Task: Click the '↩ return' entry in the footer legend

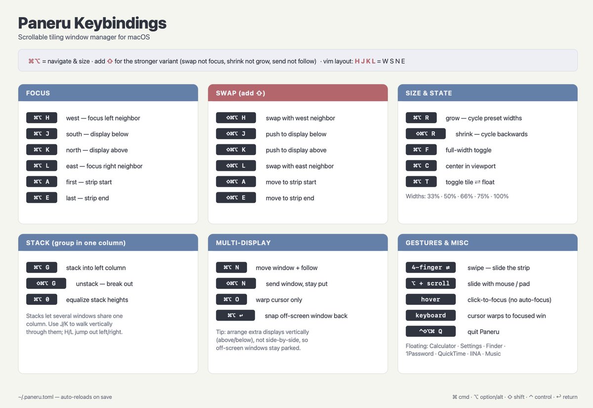Action: point(567,397)
